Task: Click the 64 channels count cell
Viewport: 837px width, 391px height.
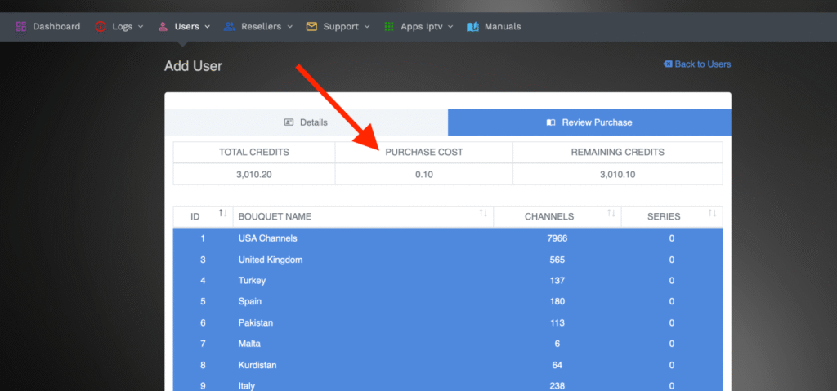Action: [557, 365]
